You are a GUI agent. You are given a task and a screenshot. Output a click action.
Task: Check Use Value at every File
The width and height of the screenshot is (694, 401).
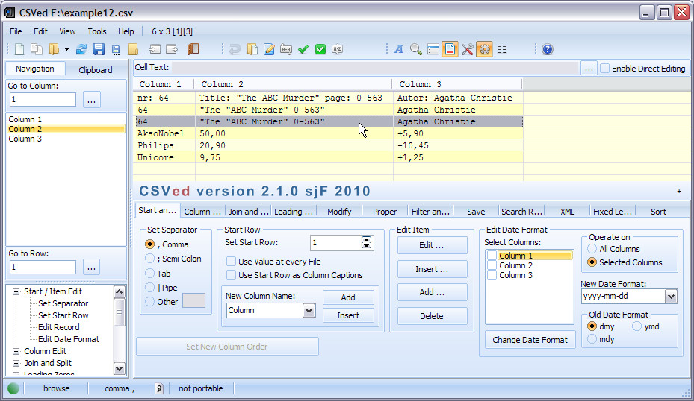[231, 262]
